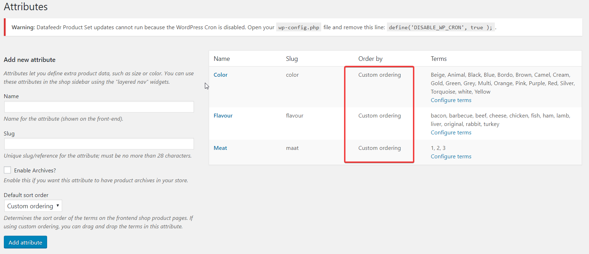589x254 pixels.
Task: Configure terms for the Meat attribute
Action: pos(451,157)
